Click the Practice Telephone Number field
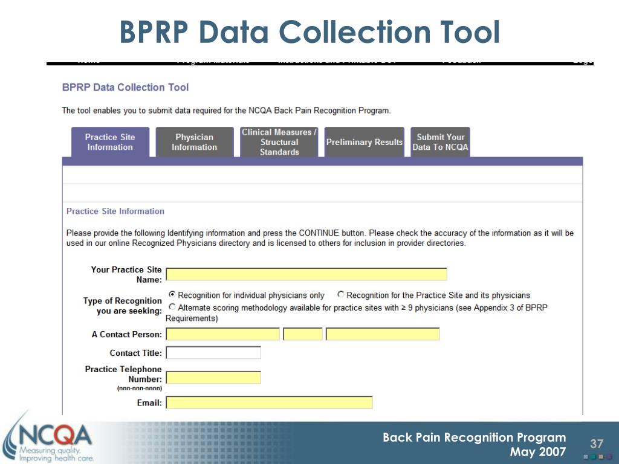This screenshot has width=619, height=464. 213,378
